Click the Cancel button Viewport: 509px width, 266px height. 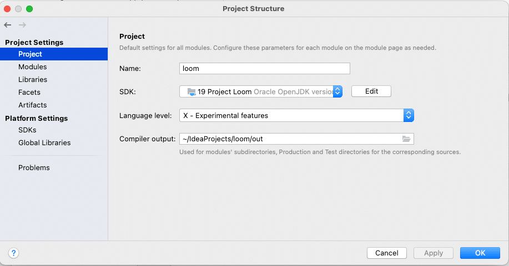point(387,253)
